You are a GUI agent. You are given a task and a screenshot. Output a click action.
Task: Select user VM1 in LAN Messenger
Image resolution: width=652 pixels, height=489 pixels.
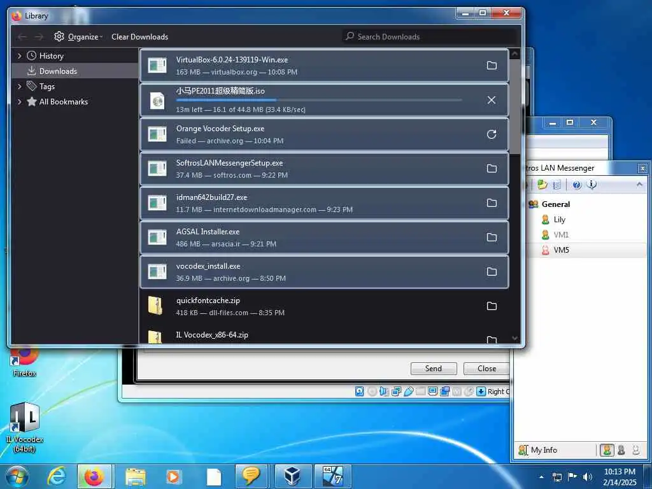click(561, 234)
